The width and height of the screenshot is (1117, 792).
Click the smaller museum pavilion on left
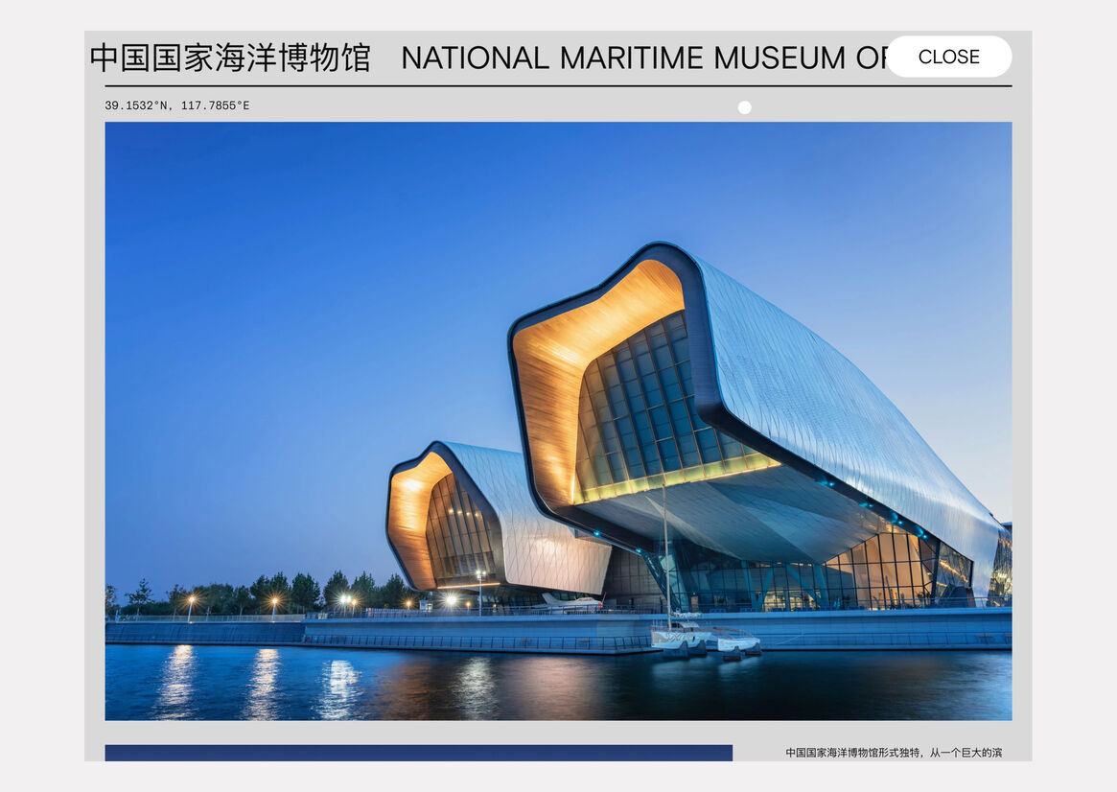click(x=479, y=523)
